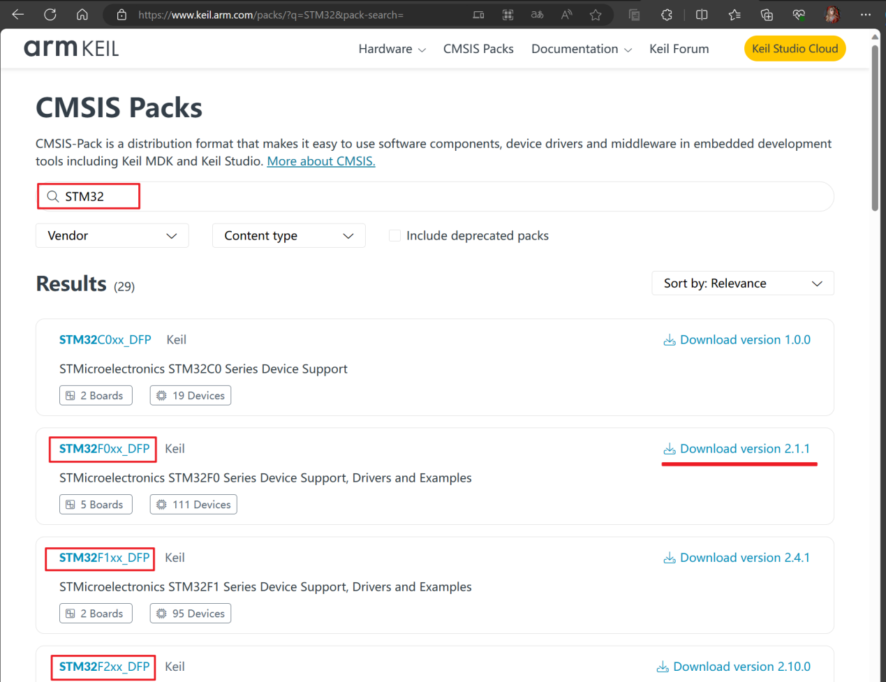Enable Include deprecated packs checkbox

394,236
